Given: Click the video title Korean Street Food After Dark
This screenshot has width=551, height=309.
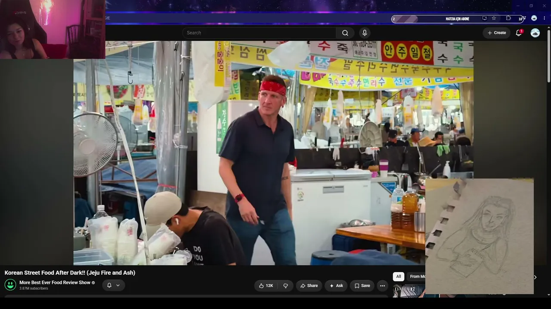Looking at the screenshot, I should click(x=70, y=273).
